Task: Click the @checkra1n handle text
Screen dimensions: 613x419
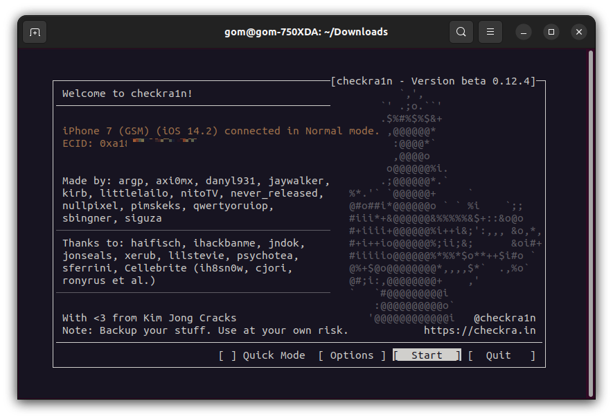Action: click(505, 318)
